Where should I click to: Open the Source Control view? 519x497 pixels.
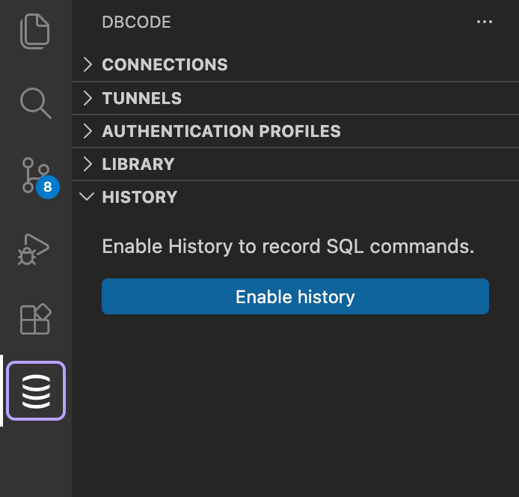[36, 176]
